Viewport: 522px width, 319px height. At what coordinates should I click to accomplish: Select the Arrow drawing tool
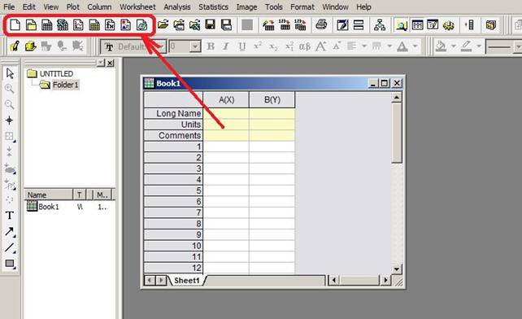[10, 232]
